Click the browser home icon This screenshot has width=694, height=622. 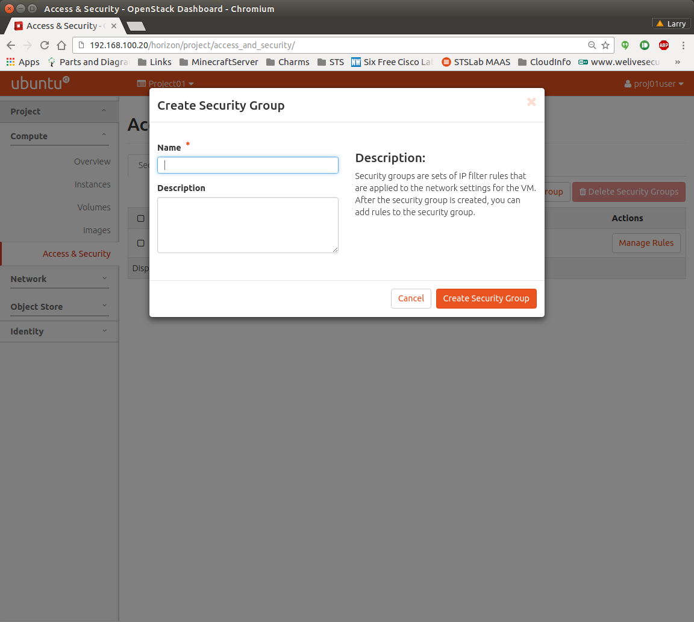pyautogui.click(x=61, y=45)
